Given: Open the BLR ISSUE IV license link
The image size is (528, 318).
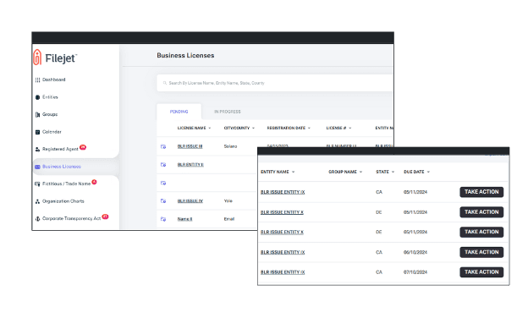Looking at the screenshot, I should click(190, 201).
